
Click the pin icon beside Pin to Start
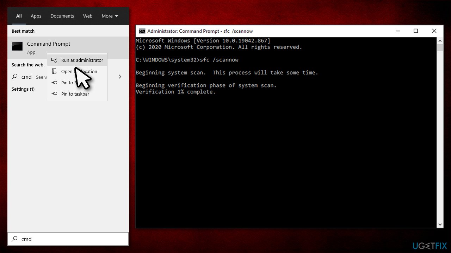(x=54, y=83)
